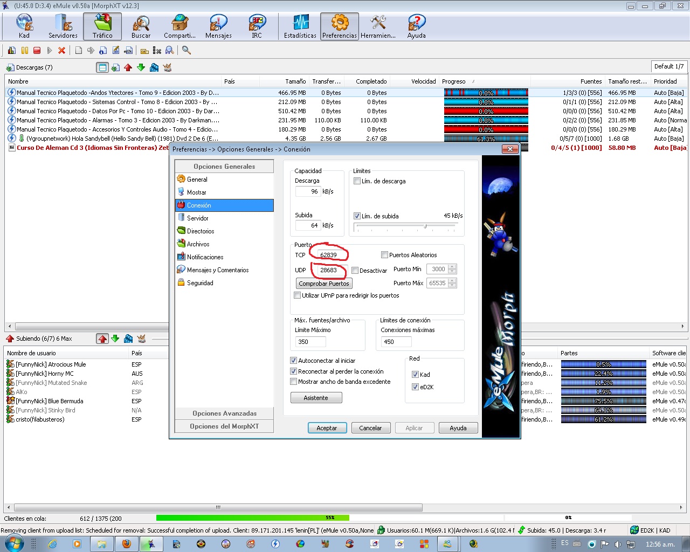Open the Mensajes panel
Screen dimensions: 690x552
point(218,26)
